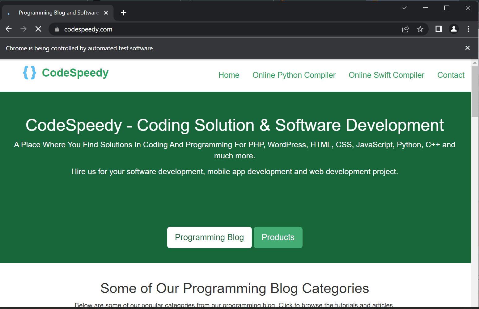Bookmark this page with star icon
479x309 pixels.
420,29
